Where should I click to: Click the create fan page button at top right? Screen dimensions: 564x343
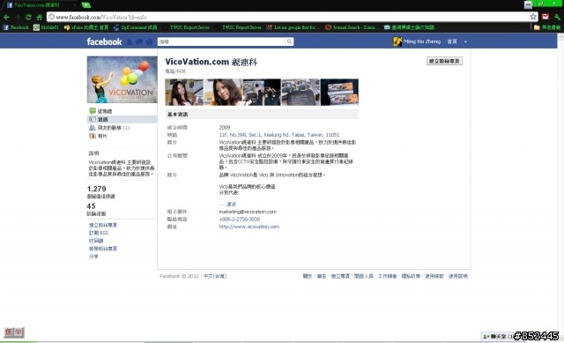pyautogui.click(x=444, y=61)
